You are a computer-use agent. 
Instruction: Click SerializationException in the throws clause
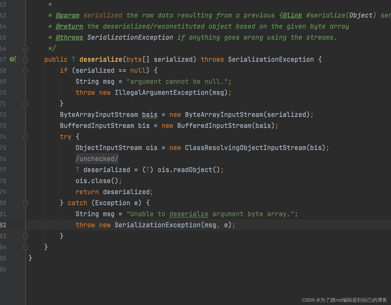pos(271,59)
